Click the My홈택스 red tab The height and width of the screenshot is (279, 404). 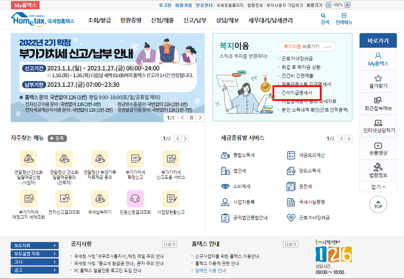(x=25, y=5)
